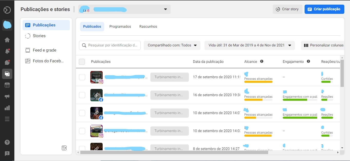
Task: Open the content calendar icon
Action: [x=7, y=85]
